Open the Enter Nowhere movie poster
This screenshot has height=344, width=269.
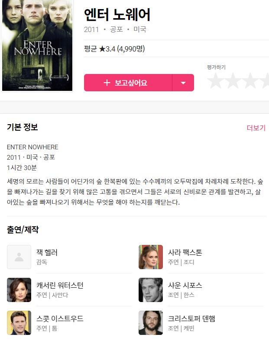point(37,45)
